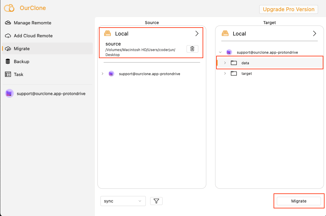Collapse target pane protondrive remote arrow

click(x=220, y=52)
